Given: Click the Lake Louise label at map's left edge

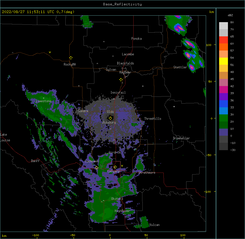Looking at the screenshot, I should point(5,137).
